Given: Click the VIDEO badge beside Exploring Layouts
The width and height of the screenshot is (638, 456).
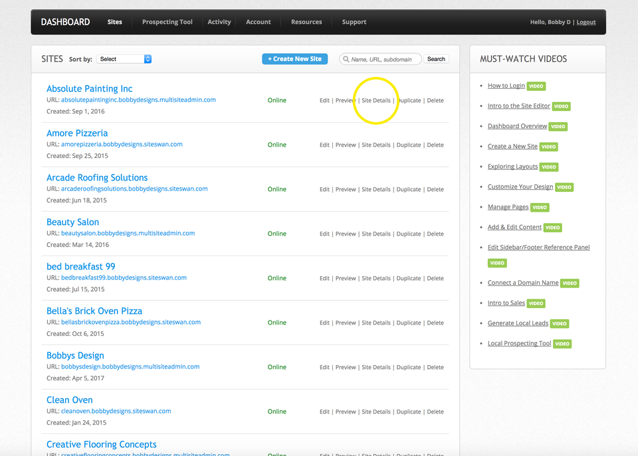Looking at the screenshot, I should (x=548, y=167).
